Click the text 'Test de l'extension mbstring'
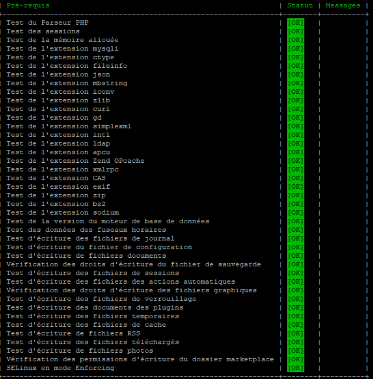 pos(67,83)
